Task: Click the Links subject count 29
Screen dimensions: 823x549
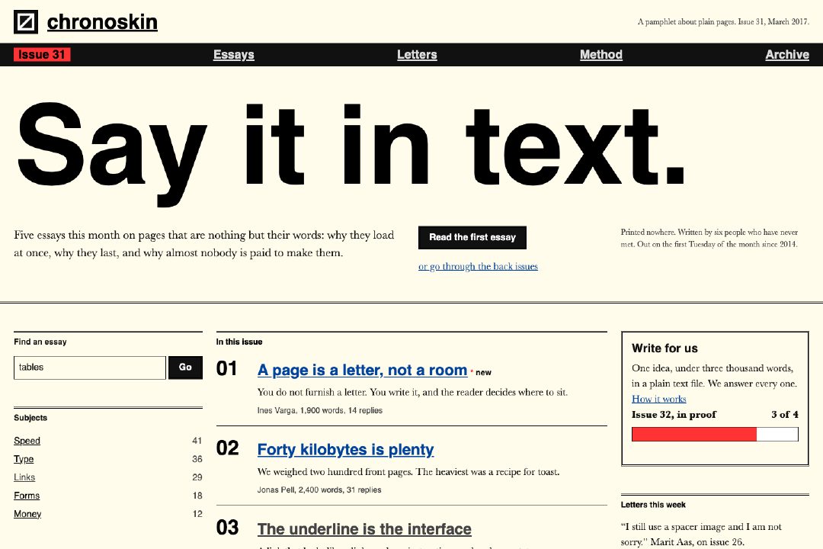Action: pyautogui.click(x=197, y=477)
